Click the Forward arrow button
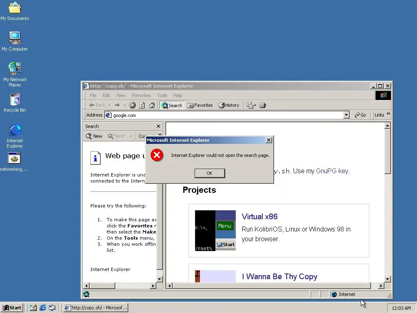 point(117,105)
